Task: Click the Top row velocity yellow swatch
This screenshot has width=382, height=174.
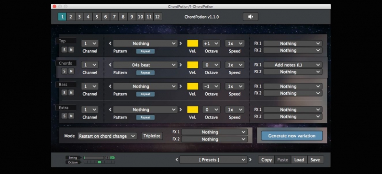Action: coord(192,43)
